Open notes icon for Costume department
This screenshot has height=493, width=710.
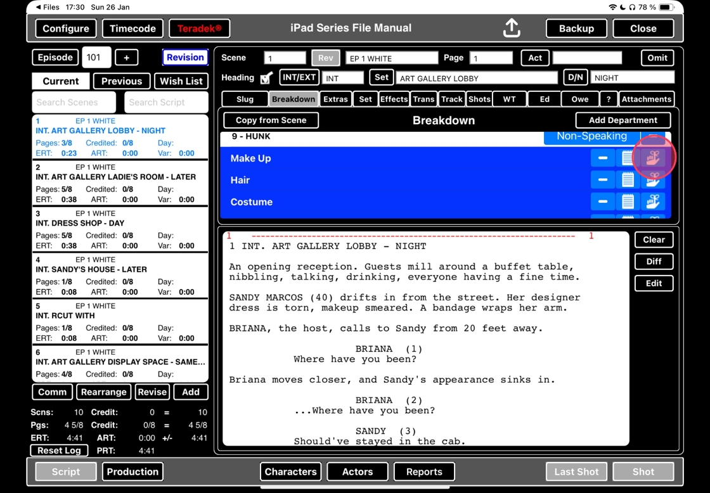pos(627,202)
